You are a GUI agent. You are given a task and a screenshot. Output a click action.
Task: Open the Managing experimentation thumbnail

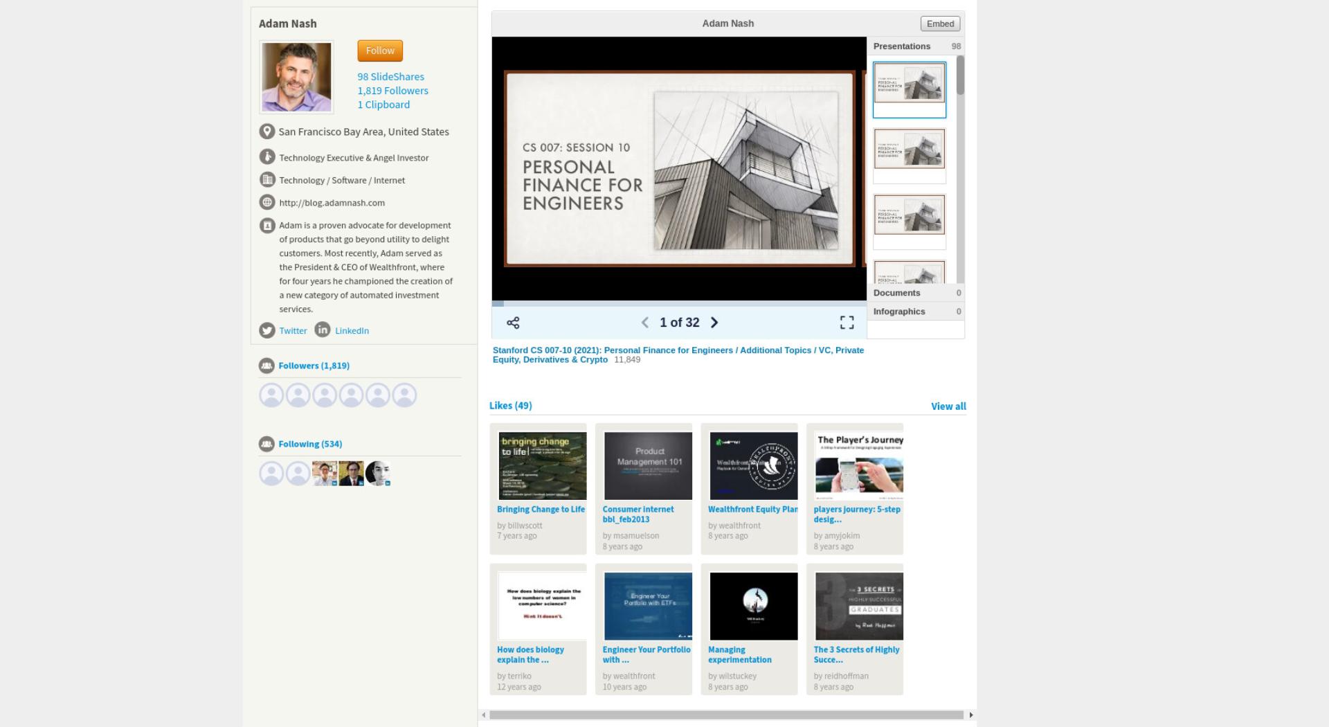(x=754, y=607)
